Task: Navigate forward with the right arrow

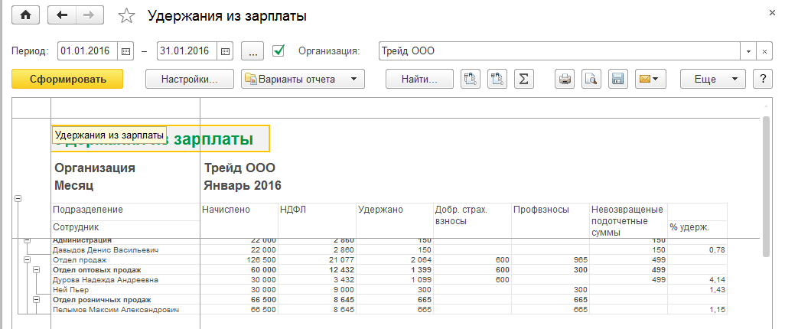Action: (x=90, y=15)
